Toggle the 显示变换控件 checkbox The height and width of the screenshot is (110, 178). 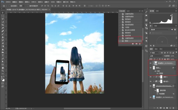[28, 6]
